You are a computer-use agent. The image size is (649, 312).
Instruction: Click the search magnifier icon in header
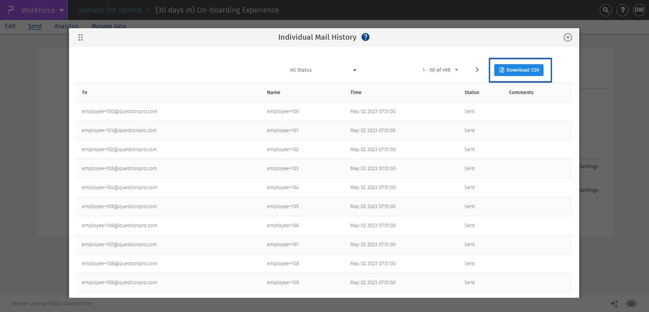tap(605, 10)
